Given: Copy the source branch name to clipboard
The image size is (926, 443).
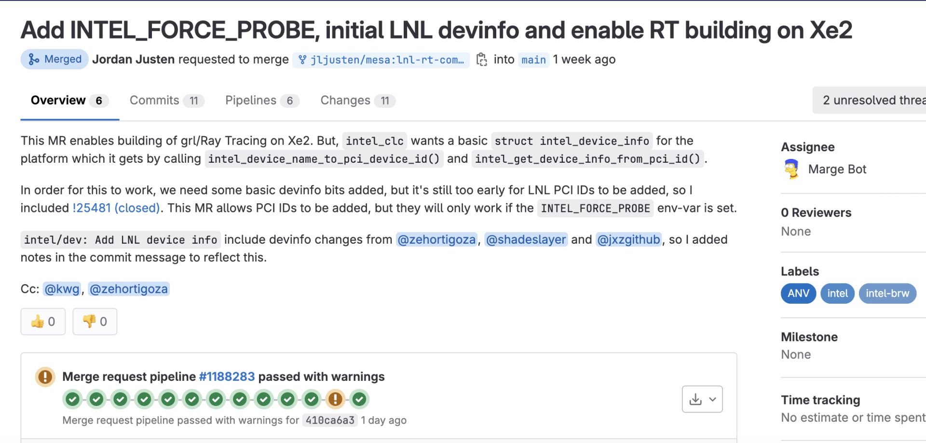Looking at the screenshot, I should [481, 59].
